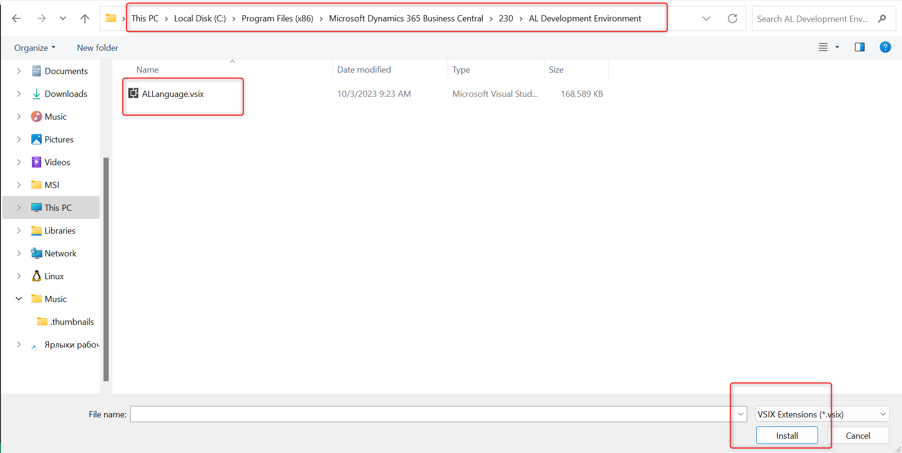
Task: Expand the This PC tree node
Action: tap(19, 208)
